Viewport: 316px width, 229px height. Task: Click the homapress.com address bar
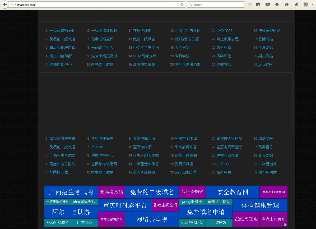pos(92,4)
